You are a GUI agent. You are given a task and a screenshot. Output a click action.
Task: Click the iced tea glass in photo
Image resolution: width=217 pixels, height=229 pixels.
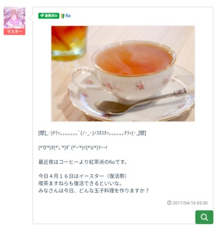click(69, 43)
